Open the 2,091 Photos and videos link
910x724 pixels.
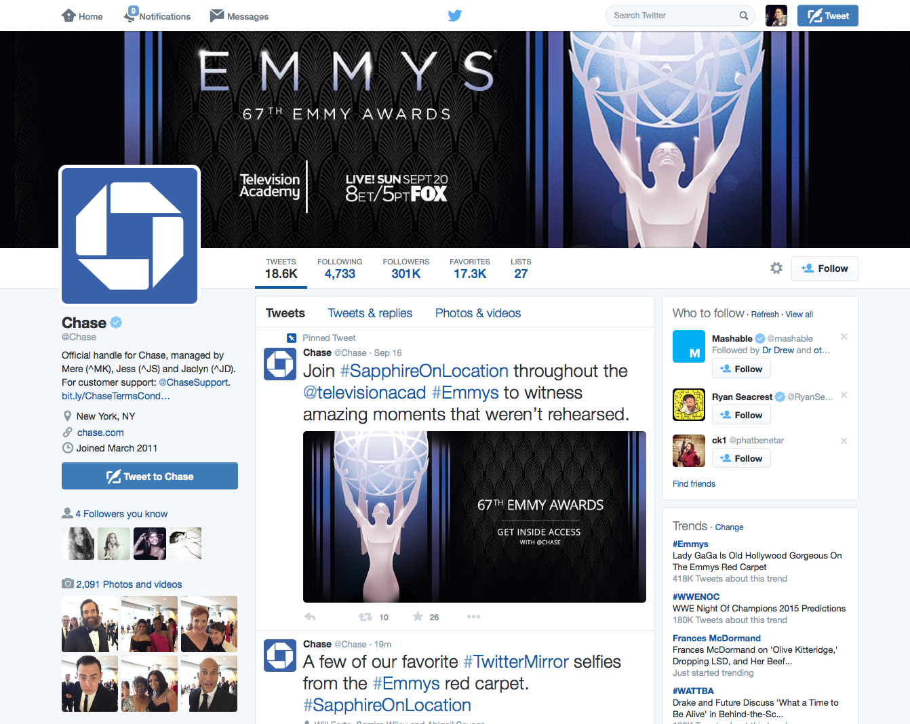point(129,584)
